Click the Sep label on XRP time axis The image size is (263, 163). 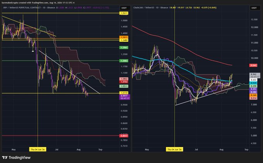tap(100, 149)
